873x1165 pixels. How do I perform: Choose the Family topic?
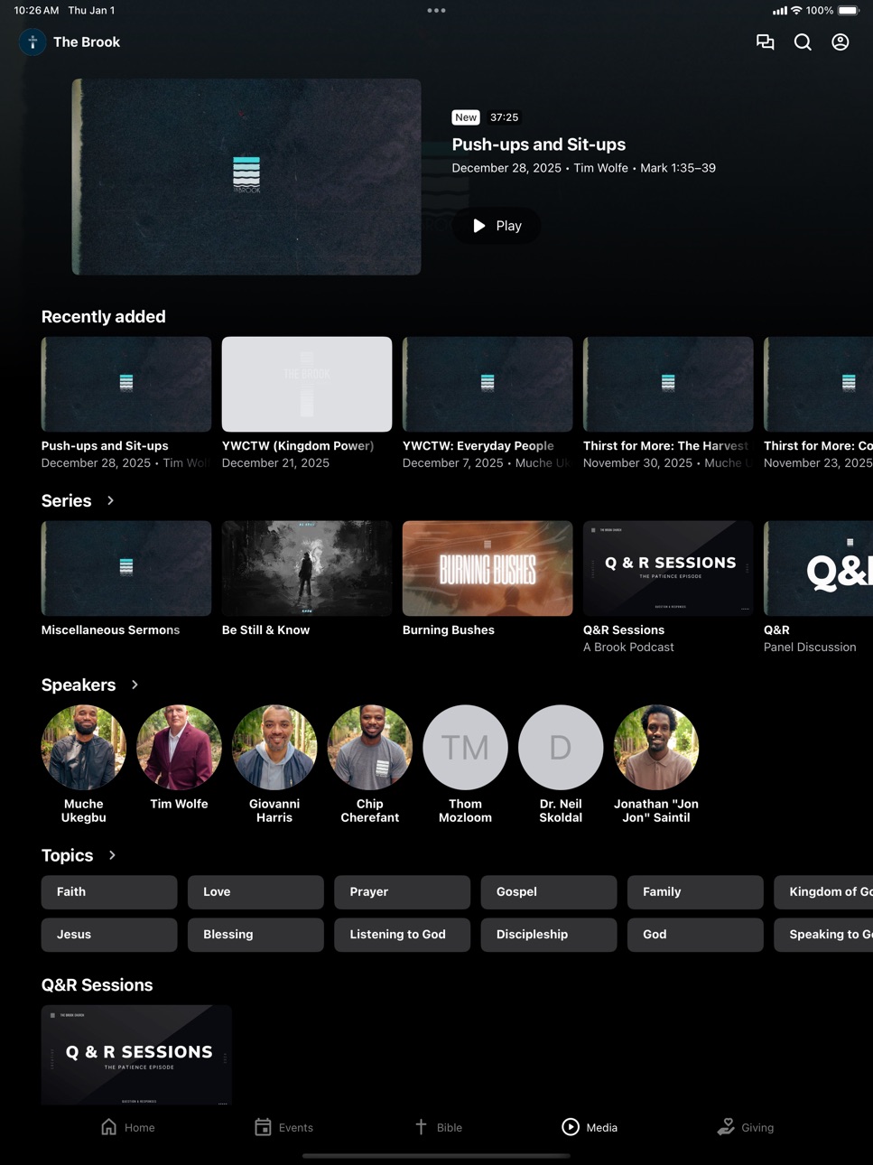(x=695, y=892)
